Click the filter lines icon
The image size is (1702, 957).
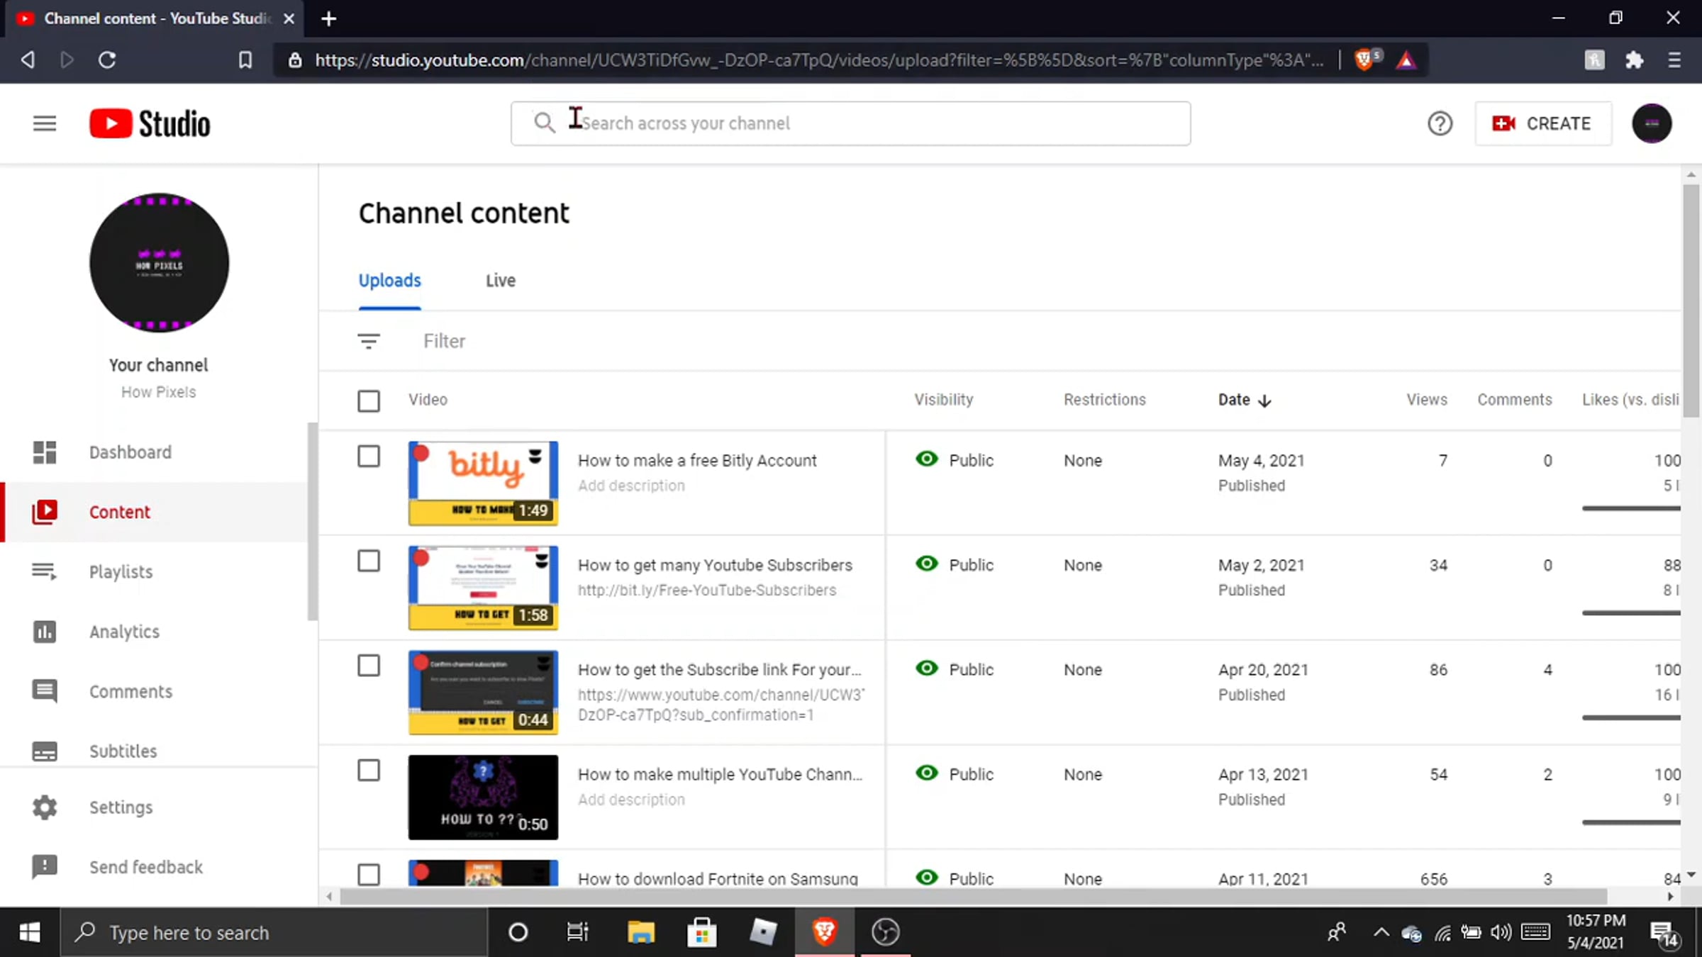(x=368, y=341)
